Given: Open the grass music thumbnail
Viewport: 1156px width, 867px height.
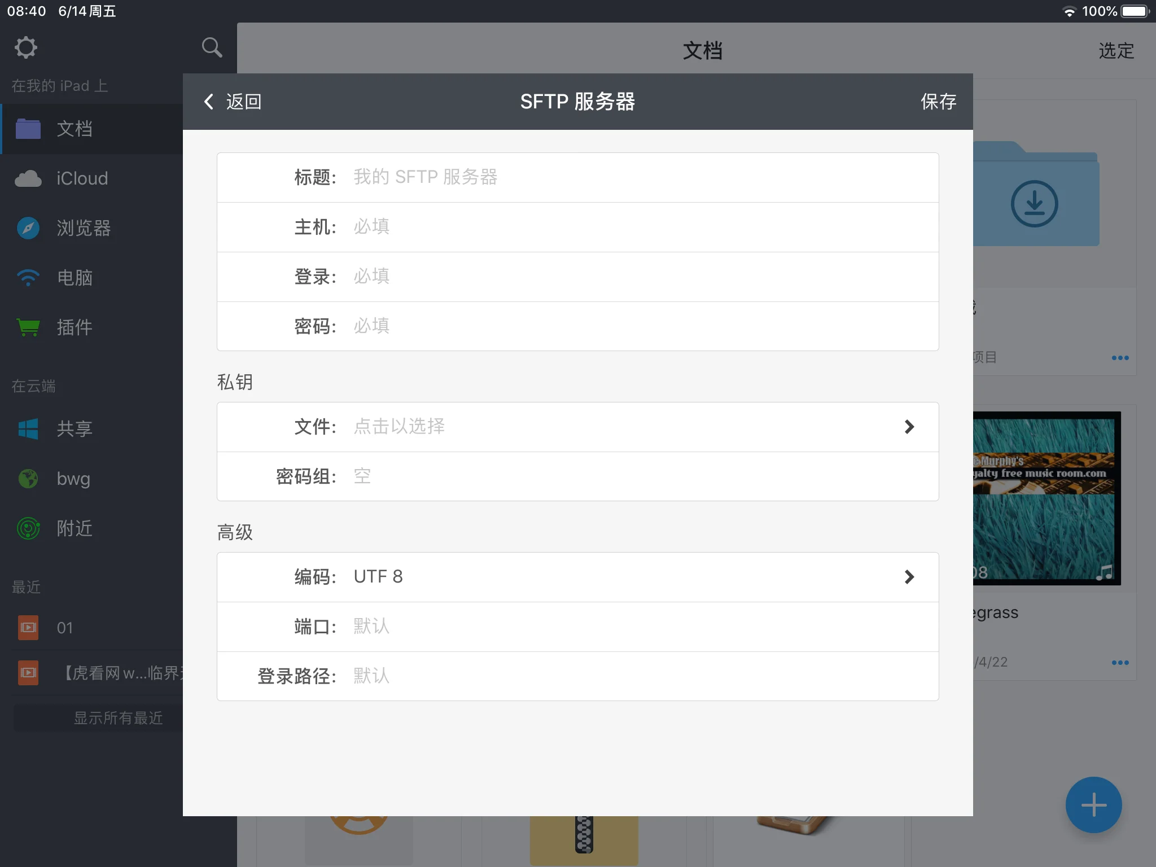Looking at the screenshot, I should coord(1046,498).
